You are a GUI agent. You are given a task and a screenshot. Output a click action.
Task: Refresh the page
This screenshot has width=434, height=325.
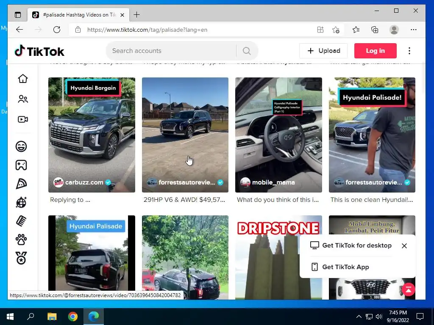tap(57, 30)
